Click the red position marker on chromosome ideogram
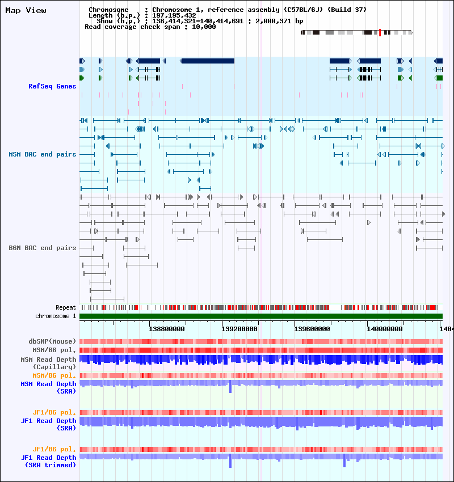 coord(380,32)
